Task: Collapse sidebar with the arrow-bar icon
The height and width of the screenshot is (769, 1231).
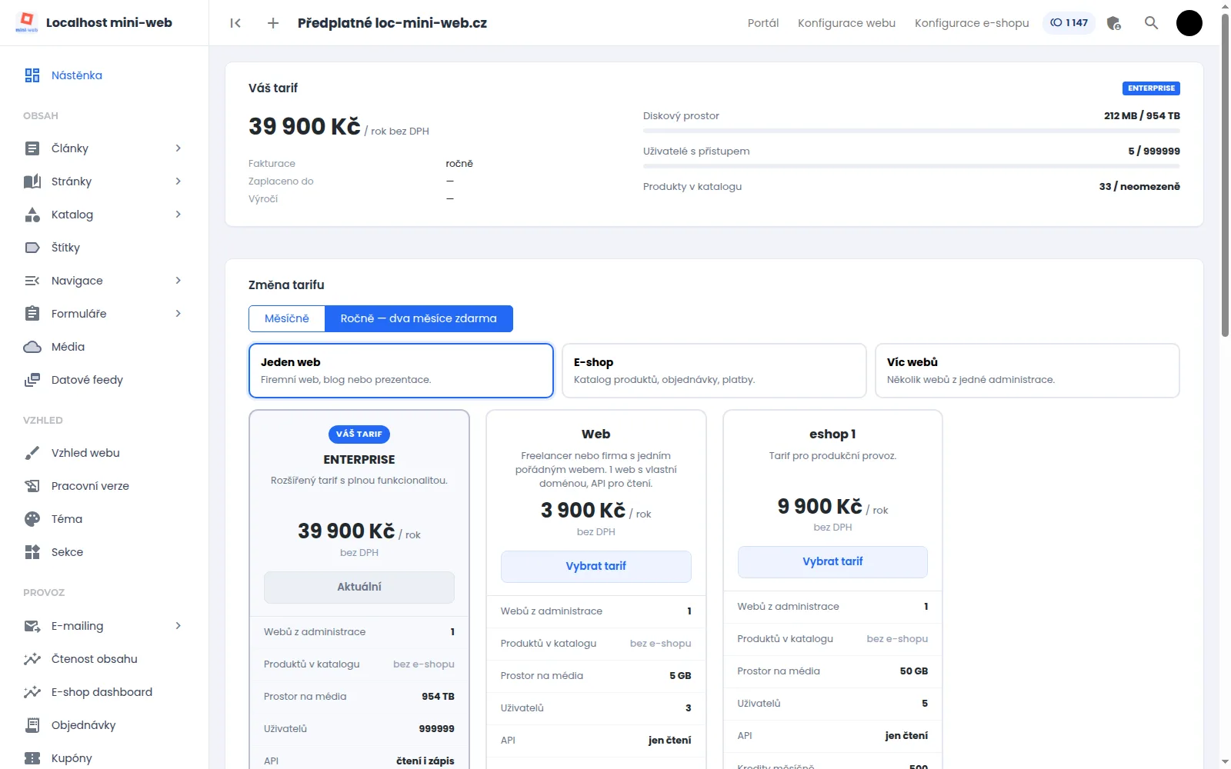Action: pos(235,23)
